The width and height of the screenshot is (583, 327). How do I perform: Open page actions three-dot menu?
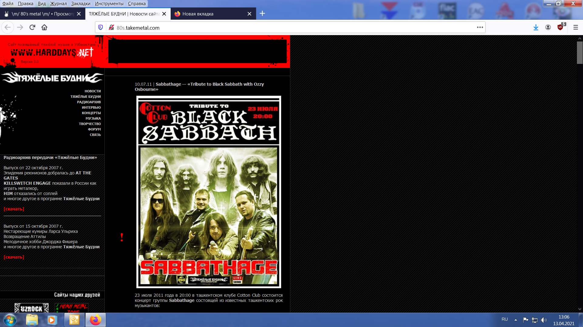tap(480, 28)
